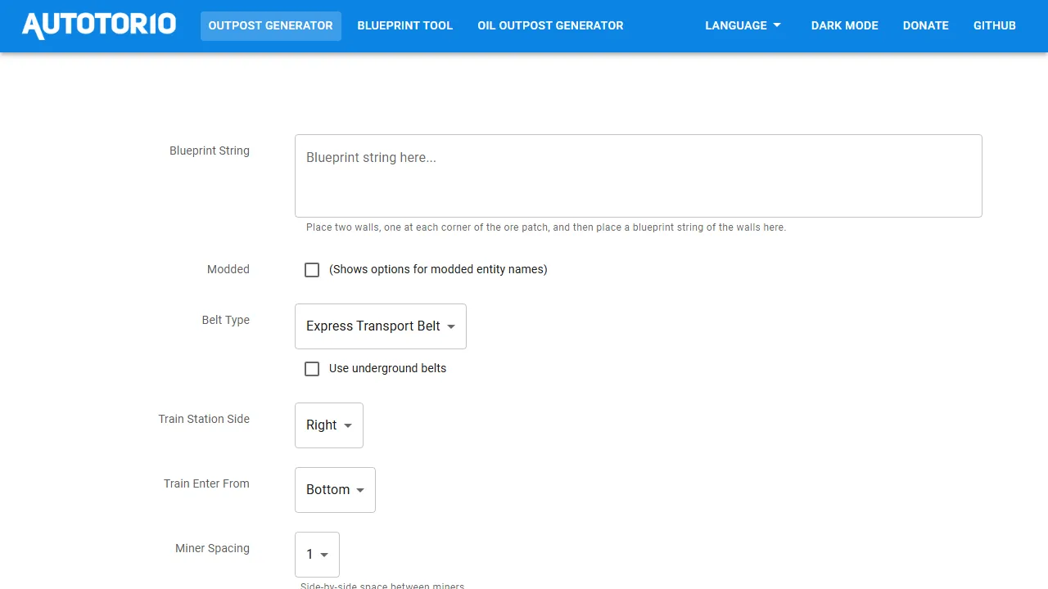The width and height of the screenshot is (1048, 589).
Task: Visit the Donate page
Action: 925,25
